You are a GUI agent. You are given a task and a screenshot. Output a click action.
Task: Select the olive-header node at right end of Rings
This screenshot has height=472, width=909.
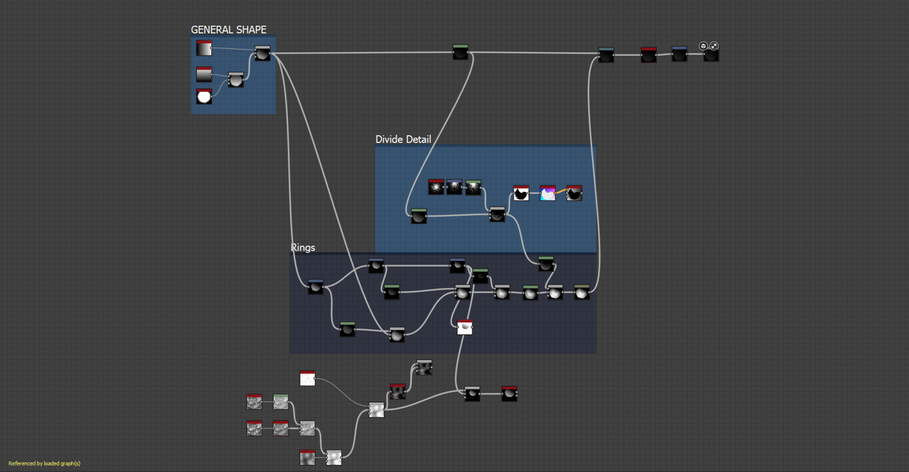581,292
